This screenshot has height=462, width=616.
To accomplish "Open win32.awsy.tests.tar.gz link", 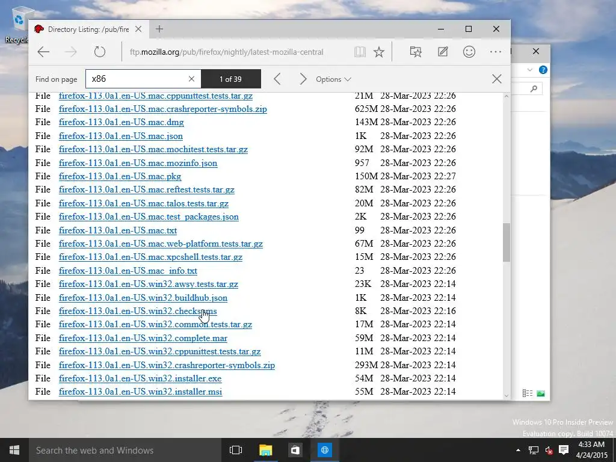I will pyautogui.click(x=149, y=284).
